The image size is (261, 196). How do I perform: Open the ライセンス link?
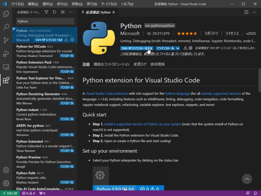tap(232, 33)
